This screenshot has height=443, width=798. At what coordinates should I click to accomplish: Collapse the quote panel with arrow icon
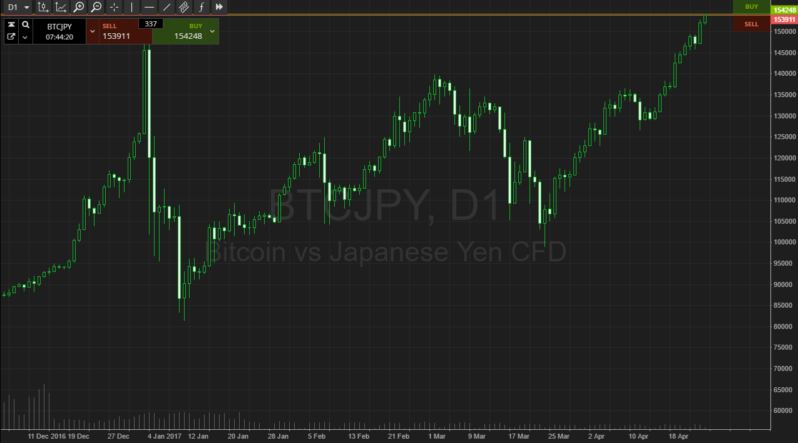point(11,24)
